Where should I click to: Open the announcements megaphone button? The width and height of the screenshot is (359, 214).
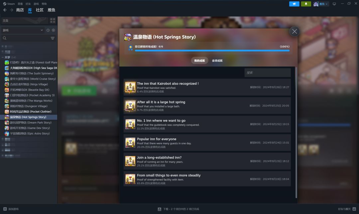(x=294, y=4)
